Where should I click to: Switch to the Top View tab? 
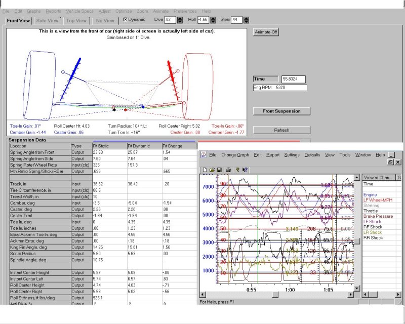coord(76,21)
